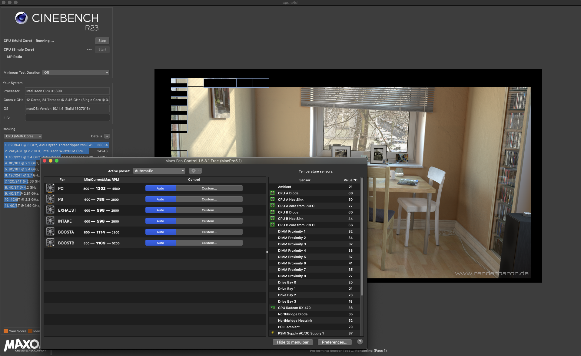The image size is (581, 356).
Task: Open Macs Fan Control Preferences
Action: point(334,342)
